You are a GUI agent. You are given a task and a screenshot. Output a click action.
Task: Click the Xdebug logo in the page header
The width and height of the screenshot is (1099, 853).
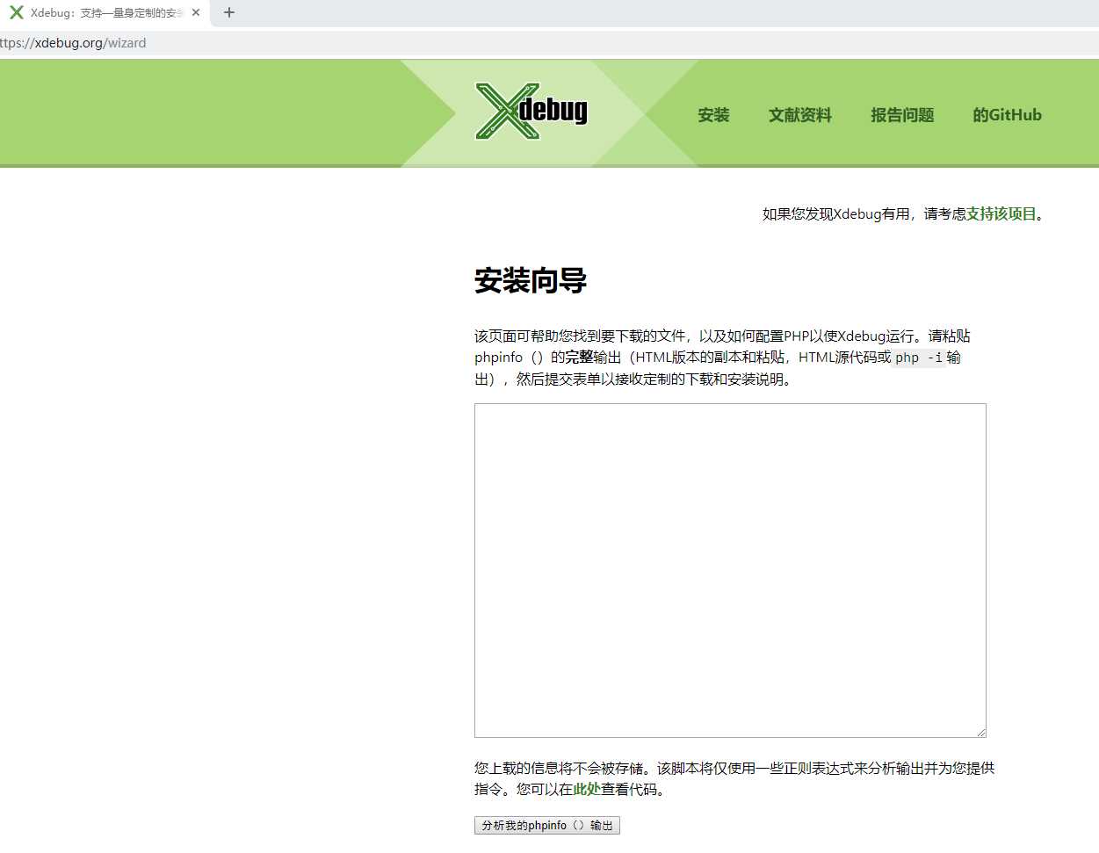coord(531,111)
